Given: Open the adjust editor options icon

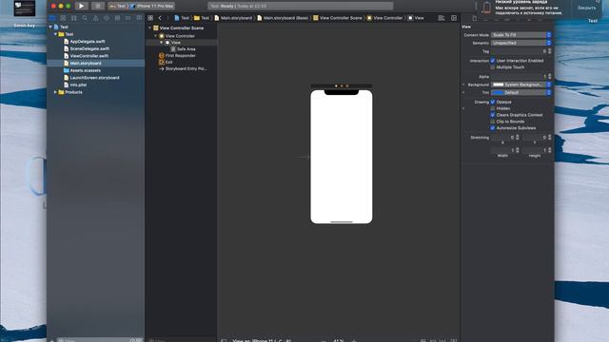Looking at the screenshot, I should [x=442, y=18].
